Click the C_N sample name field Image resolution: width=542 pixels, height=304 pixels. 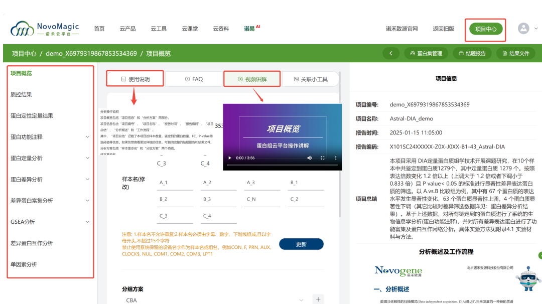(x=262, y=200)
